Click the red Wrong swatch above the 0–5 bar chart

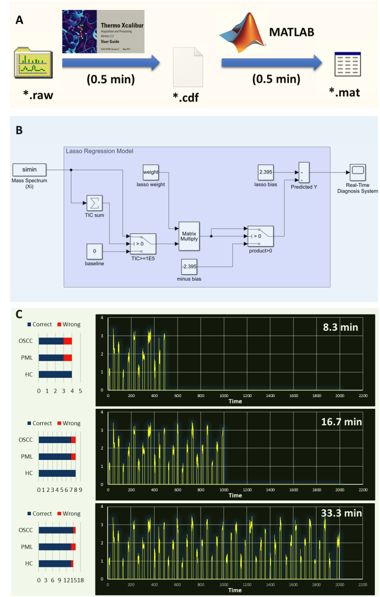click(59, 324)
